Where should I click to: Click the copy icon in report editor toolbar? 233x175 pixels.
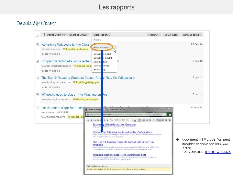[x=94, y=120]
